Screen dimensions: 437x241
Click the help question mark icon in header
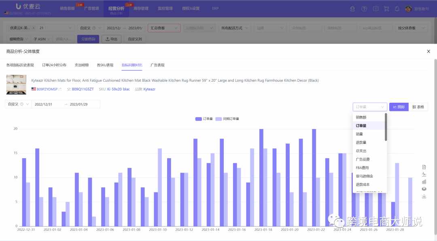(364, 8)
